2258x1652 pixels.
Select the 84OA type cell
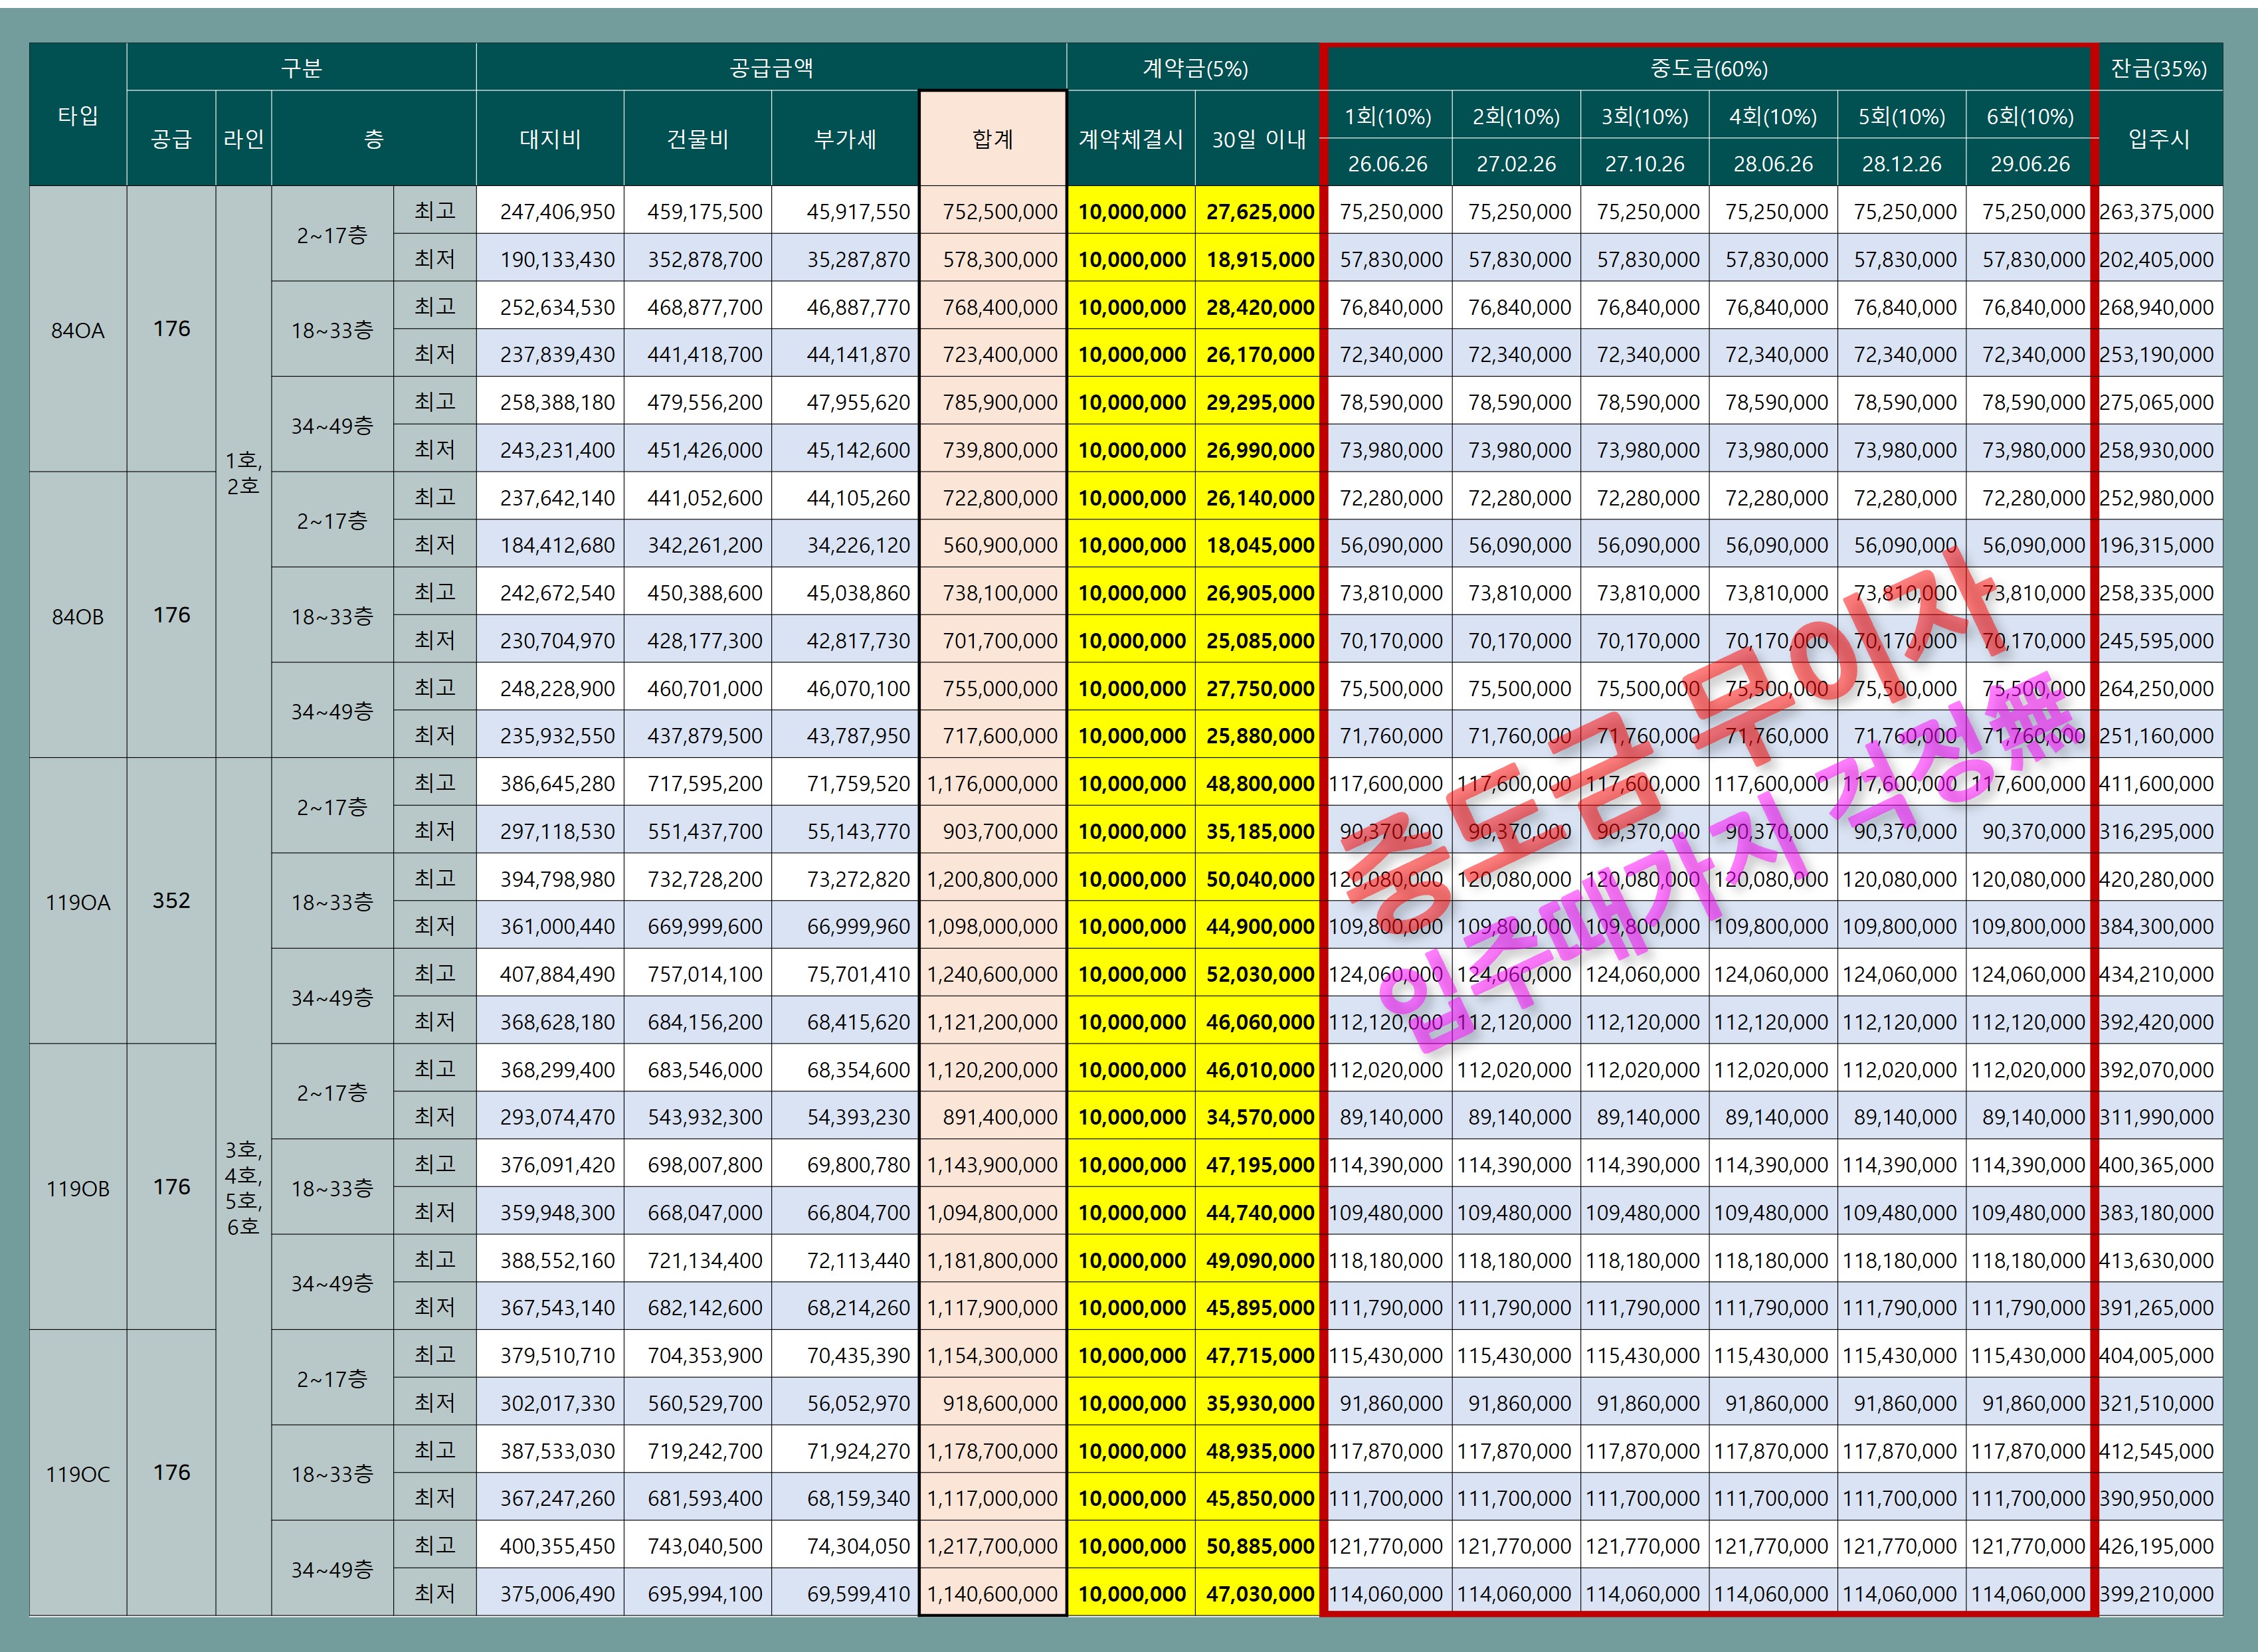pos(78,330)
